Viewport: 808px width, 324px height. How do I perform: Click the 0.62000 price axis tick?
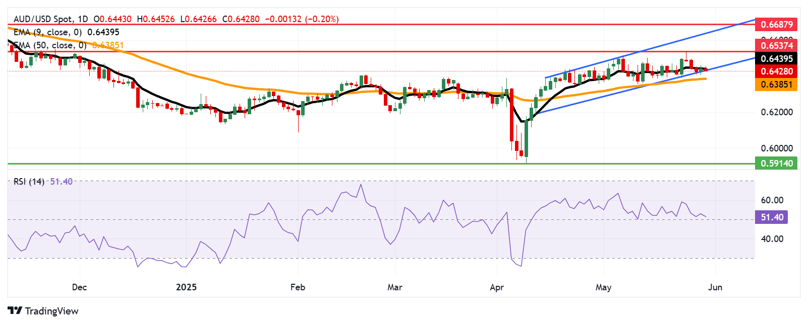point(777,112)
